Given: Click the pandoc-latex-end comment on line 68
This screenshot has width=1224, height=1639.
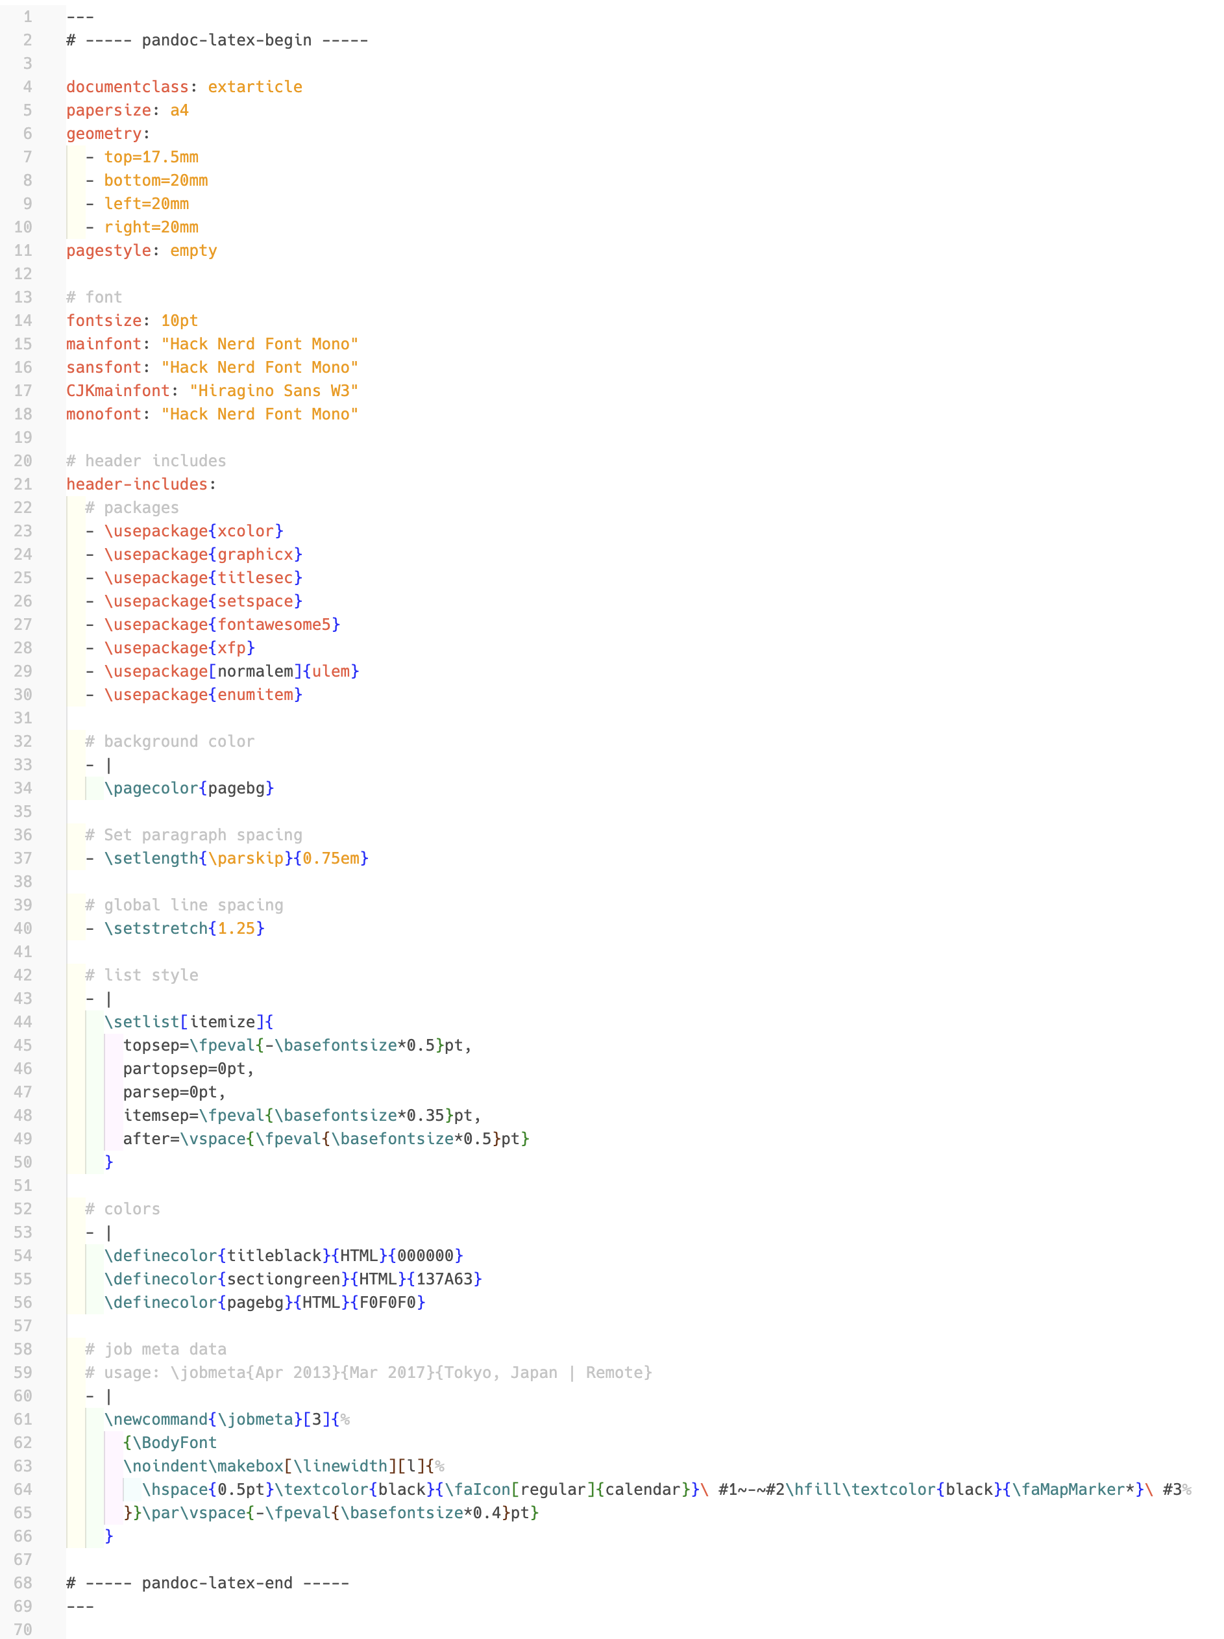Looking at the screenshot, I should tap(207, 1583).
